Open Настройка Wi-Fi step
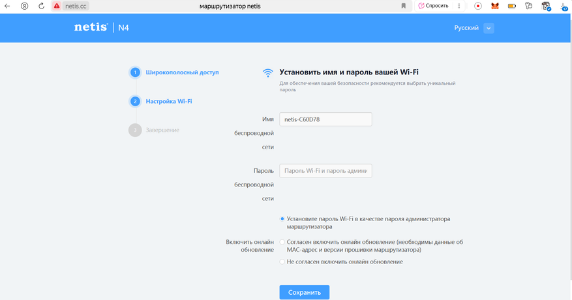Image resolution: width=572 pixels, height=300 pixels. [168, 101]
